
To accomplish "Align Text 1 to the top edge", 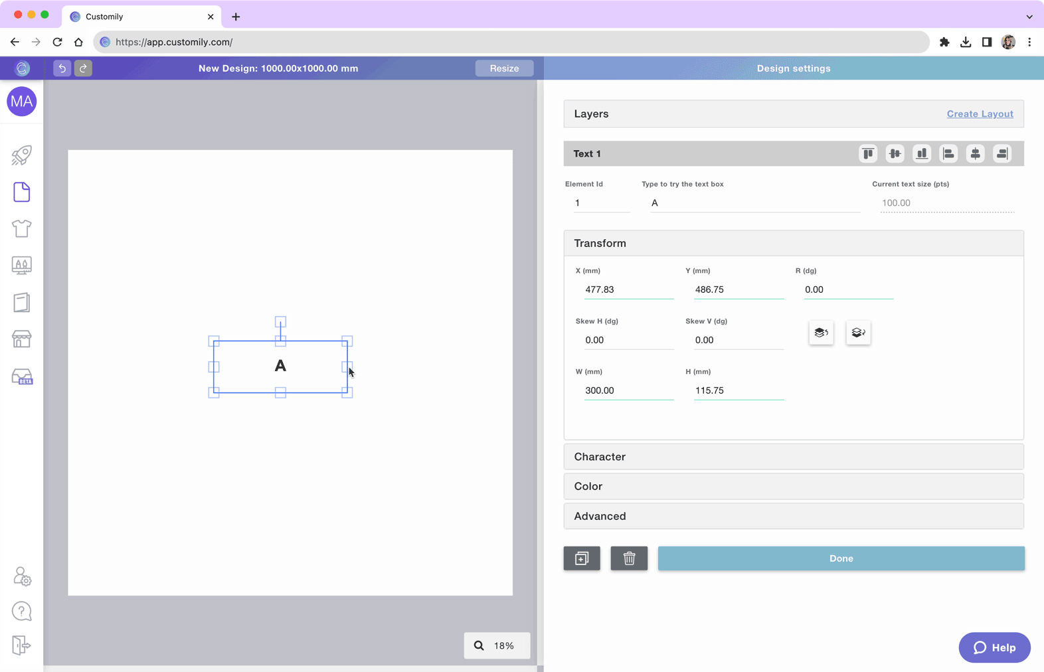I will (x=867, y=154).
